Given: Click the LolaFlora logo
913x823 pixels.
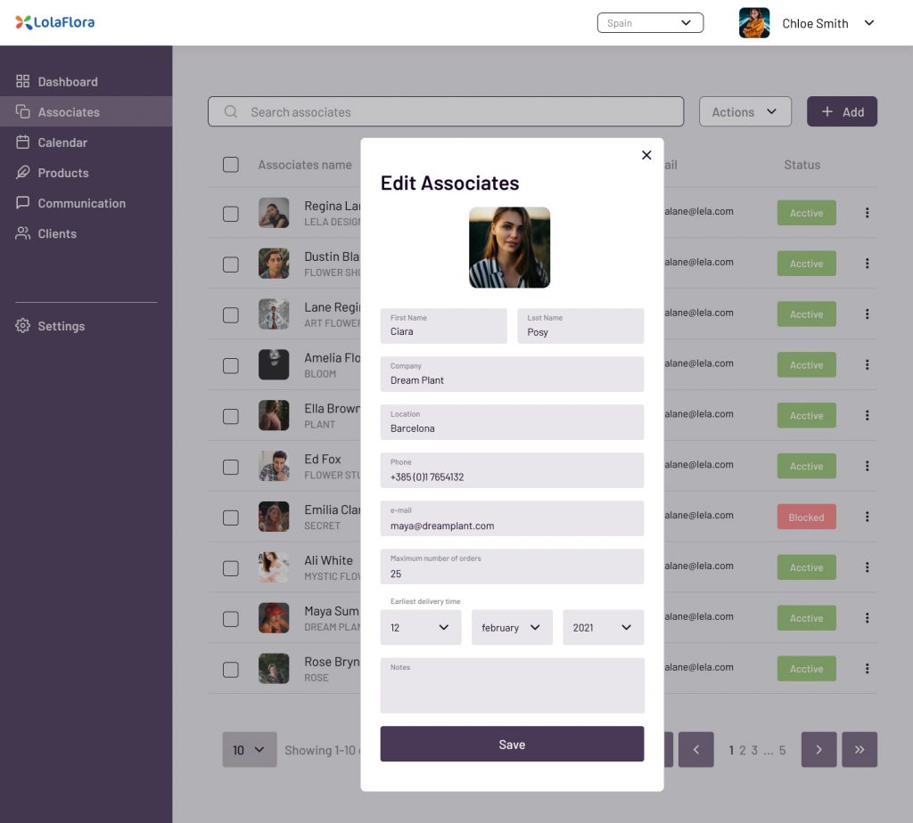Looking at the screenshot, I should click(x=55, y=22).
